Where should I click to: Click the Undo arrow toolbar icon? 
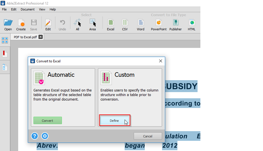click(62, 22)
